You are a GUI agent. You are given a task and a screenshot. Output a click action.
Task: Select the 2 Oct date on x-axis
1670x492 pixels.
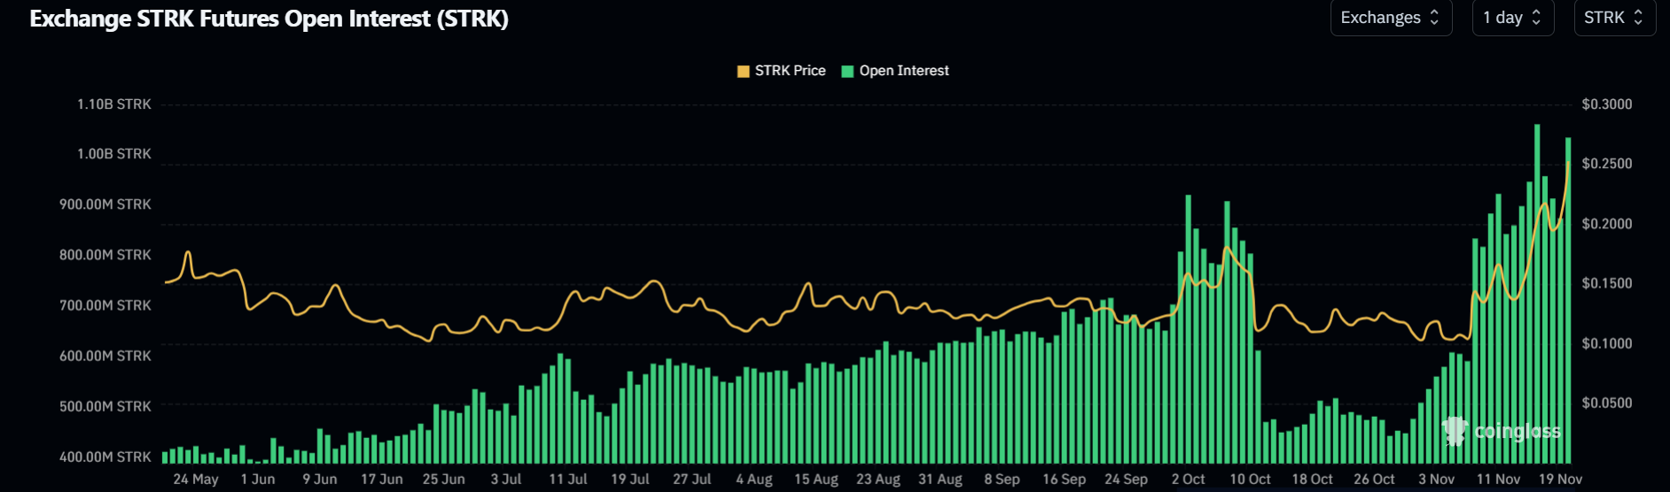coord(1188,479)
